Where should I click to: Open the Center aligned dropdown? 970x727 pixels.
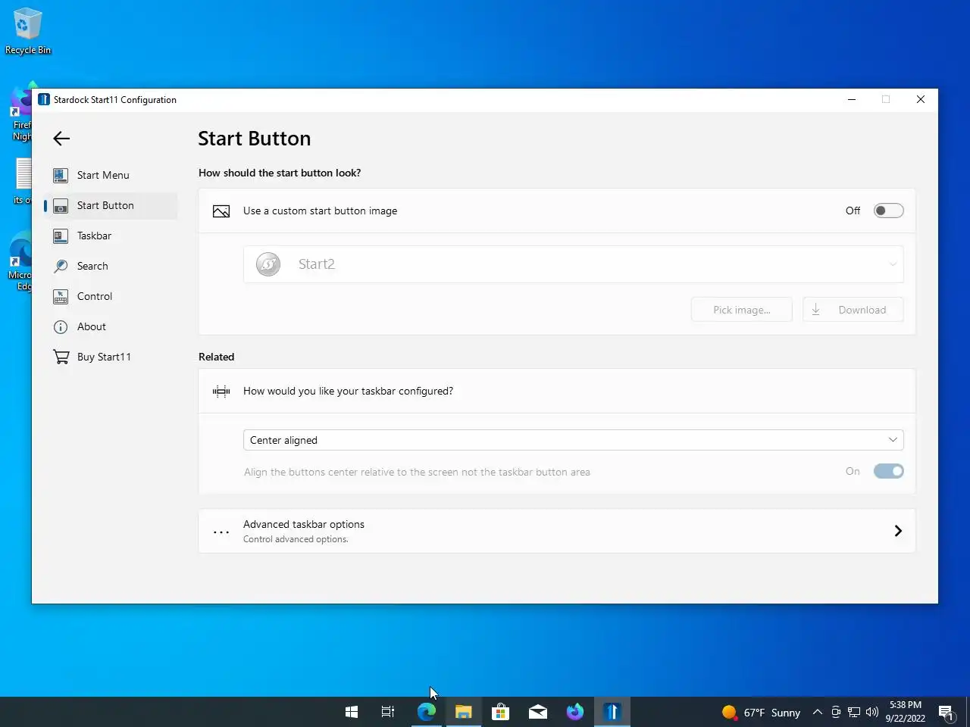tap(573, 440)
